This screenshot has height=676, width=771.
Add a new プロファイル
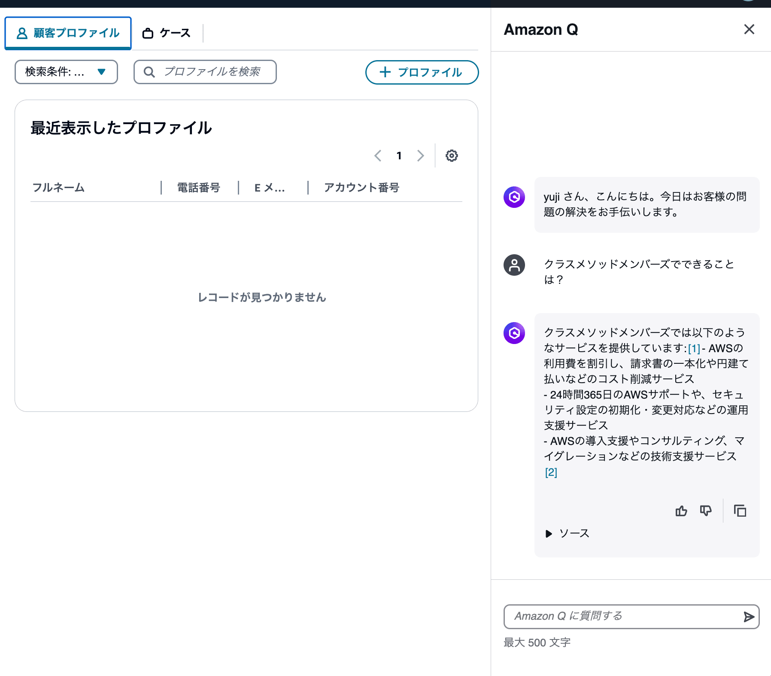[422, 72]
